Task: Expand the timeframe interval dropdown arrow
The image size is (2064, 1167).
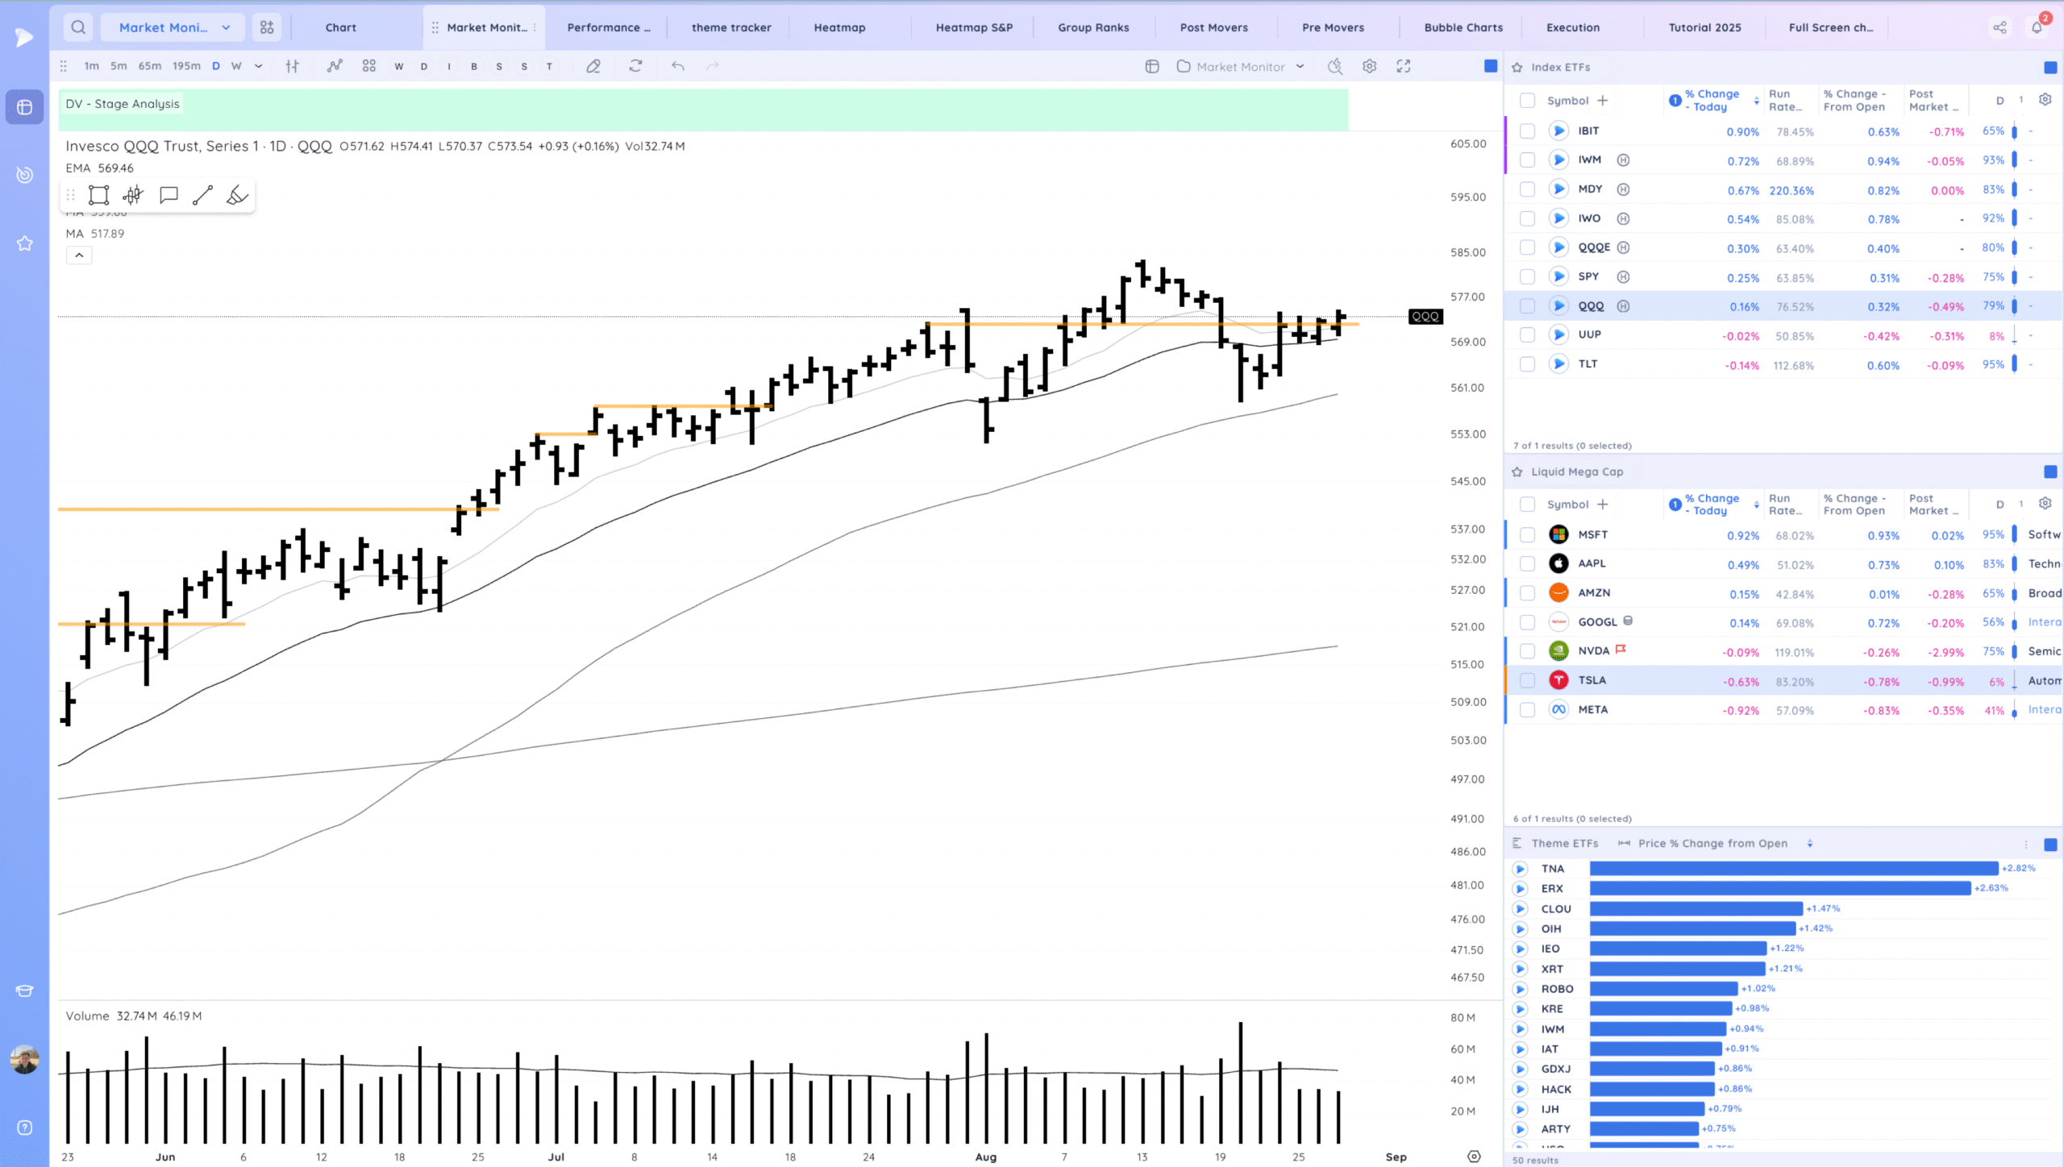Action: pos(258,66)
